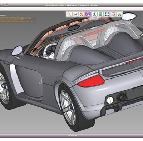Click the red icon in title bar
This screenshot has height=141, width=143.
(7, 5)
